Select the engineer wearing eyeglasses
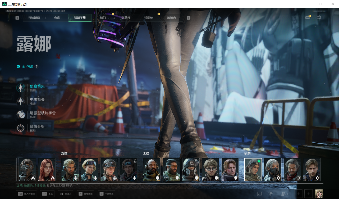The width and height of the screenshot is (339, 199). click(210, 170)
